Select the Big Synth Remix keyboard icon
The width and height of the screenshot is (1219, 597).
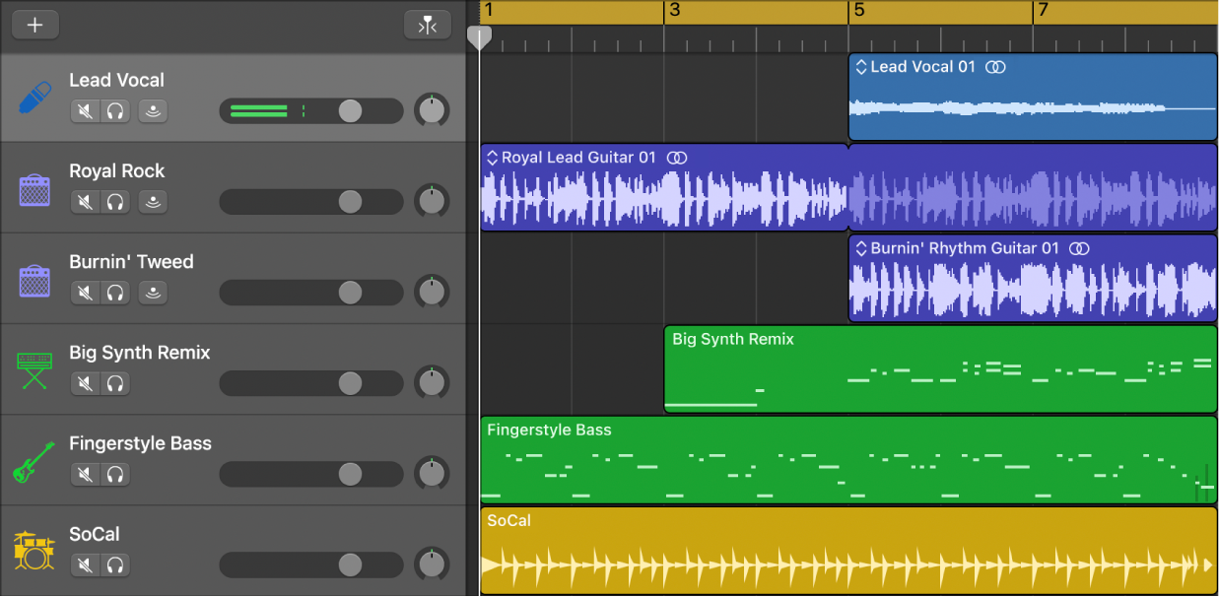pyautogui.click(x=34, y=371)
